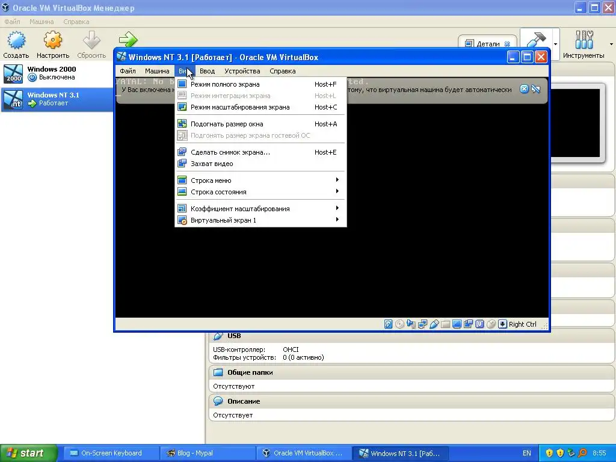Click the 8:55 clock in system tray
The height and width of the screenshot is (462, 616).
click(x=599, y=453)
